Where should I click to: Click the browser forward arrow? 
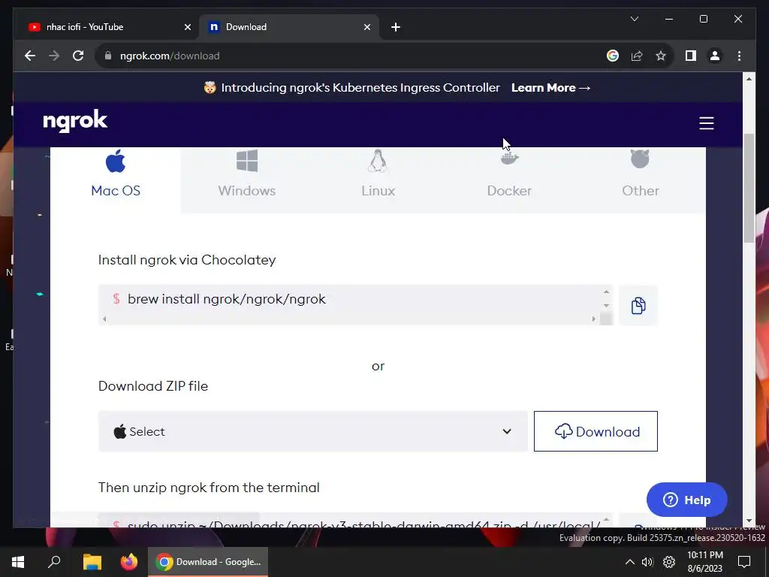54,56
